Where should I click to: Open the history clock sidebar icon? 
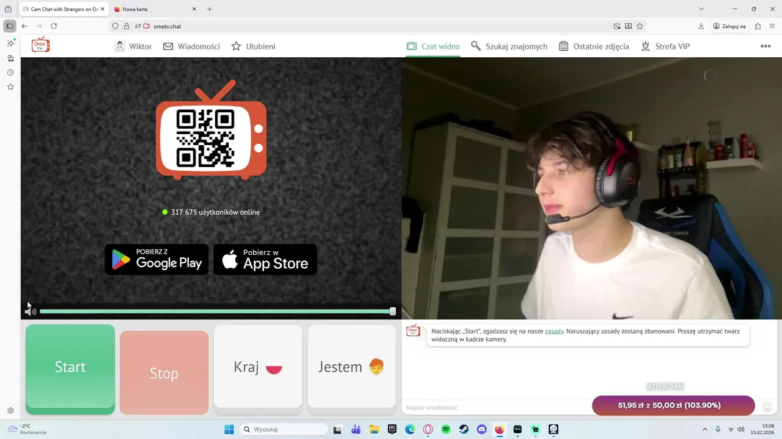pyautogui.click(x=10, y=73)
